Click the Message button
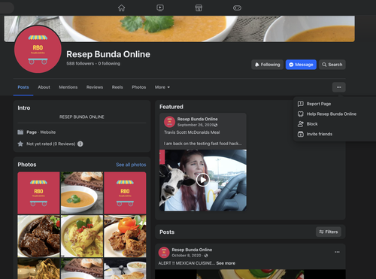 point(301,65)
